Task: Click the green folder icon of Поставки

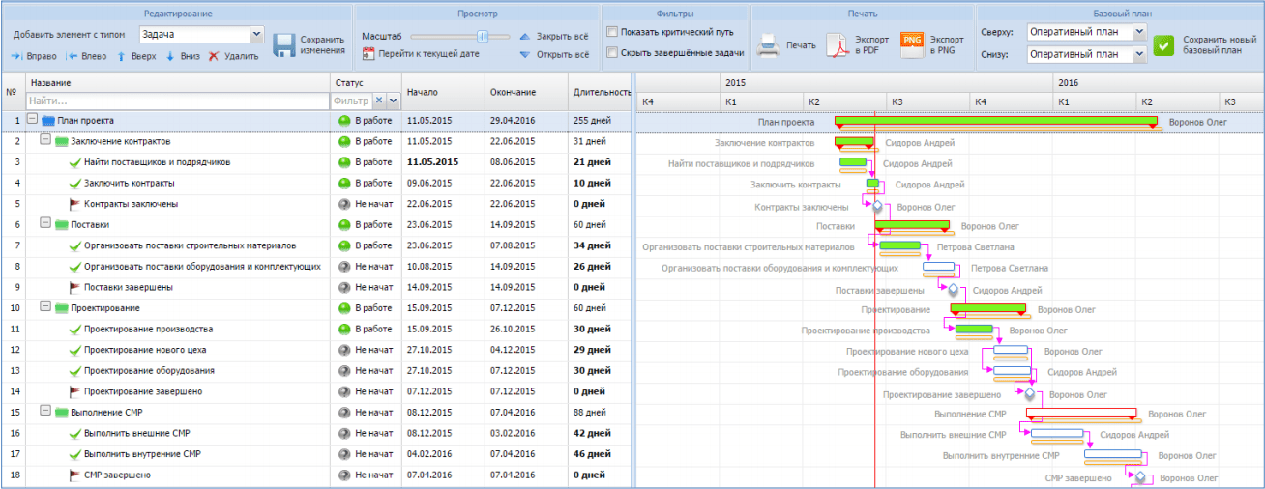Action: tap(62, 224)
